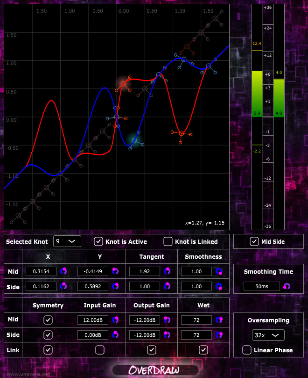Click the Mid Wet knob
Image resolution: width=308 pixels, height=378 pixels.
point(219,320)
